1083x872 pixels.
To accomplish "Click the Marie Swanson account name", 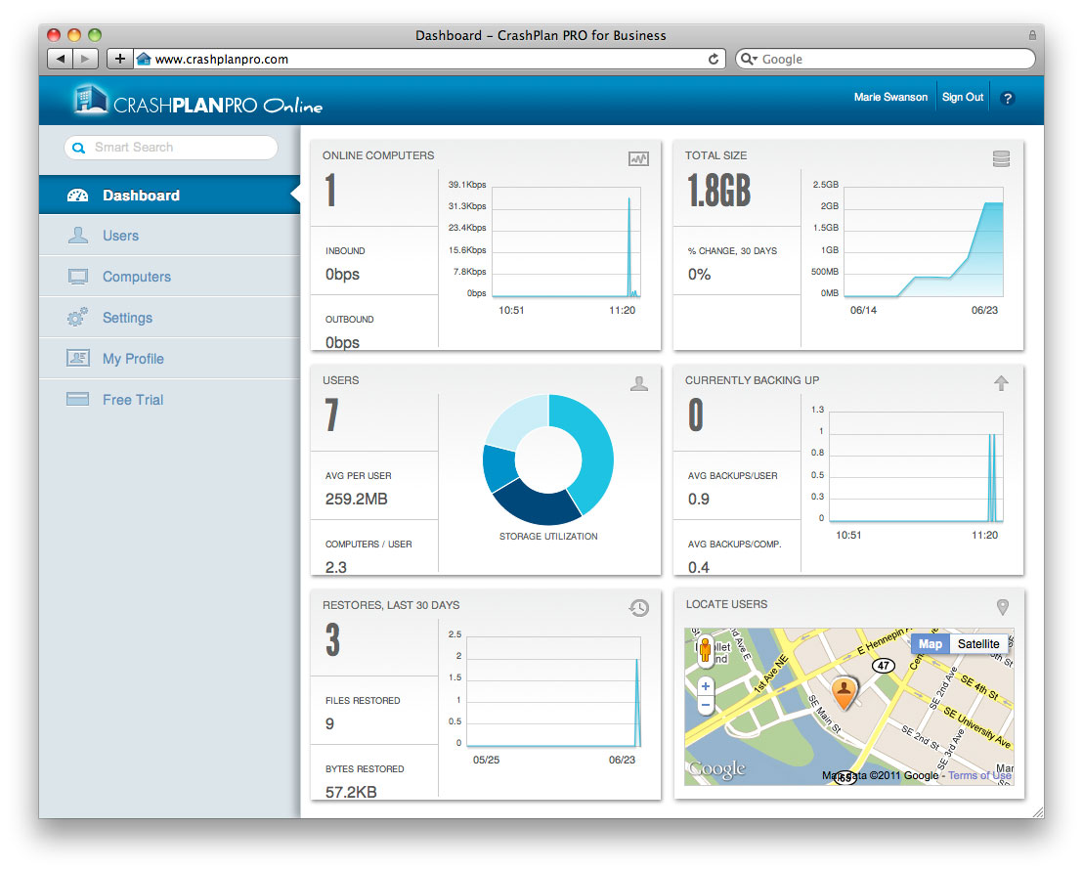I will (x=890, y=98).
